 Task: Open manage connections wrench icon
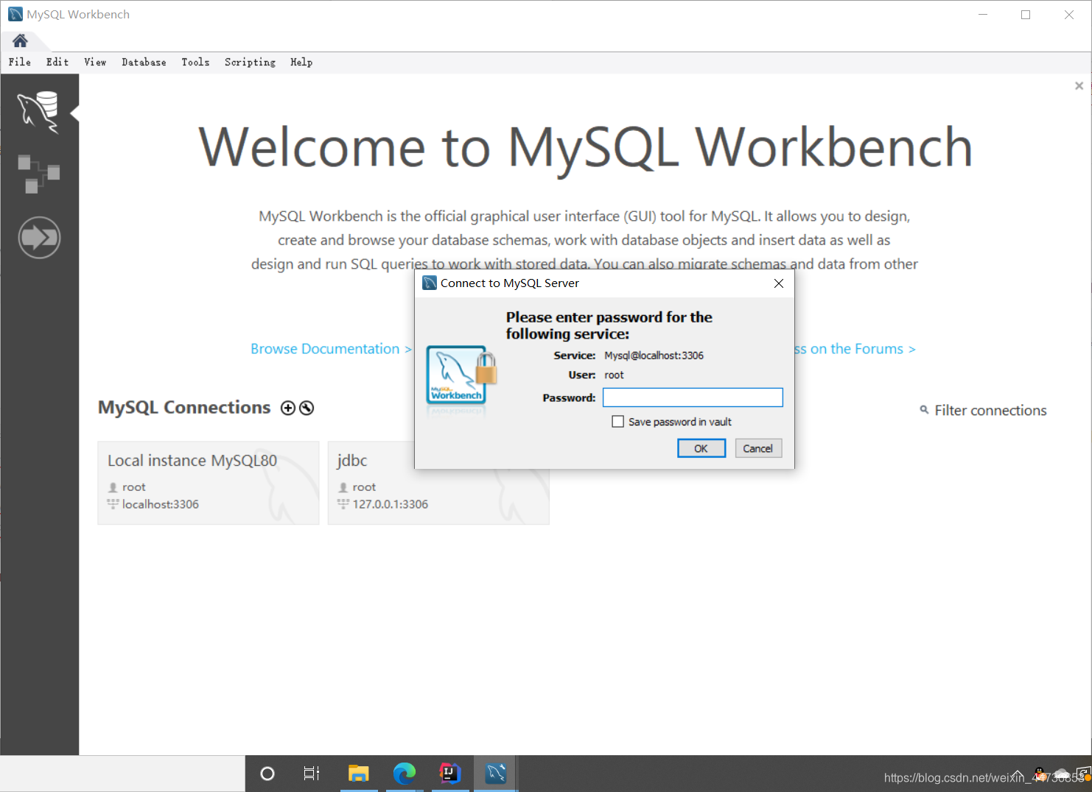(x=307, y=408)
